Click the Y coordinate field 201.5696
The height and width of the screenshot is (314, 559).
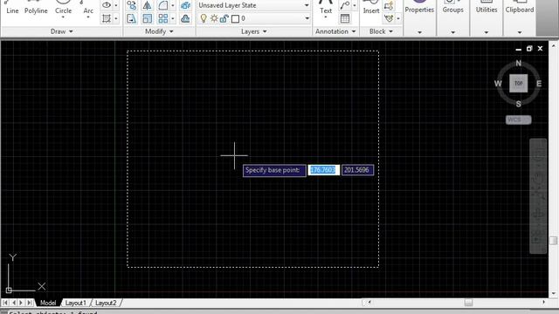pyautogui.click(x=357, y=170)
